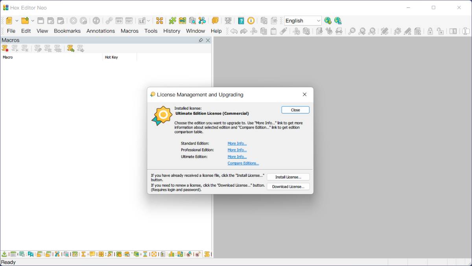Expand the Open File dropdown arrow
The width and height of the screenshot is (472, 266).
(33, 21)
